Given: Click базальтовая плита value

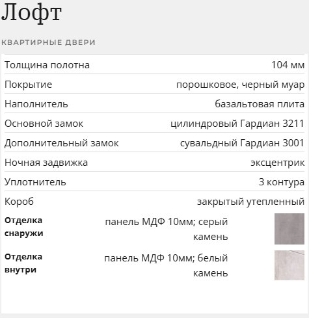Looking at the screenshot, I should (260, 104).
